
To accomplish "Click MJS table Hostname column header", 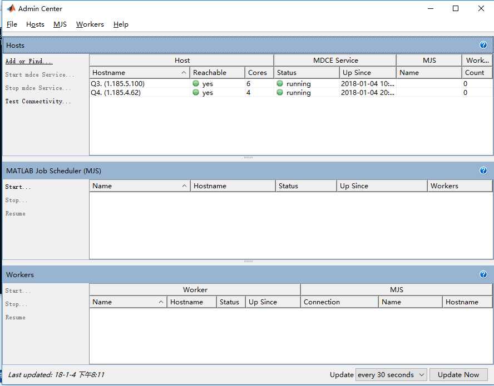I will (233, 186).
